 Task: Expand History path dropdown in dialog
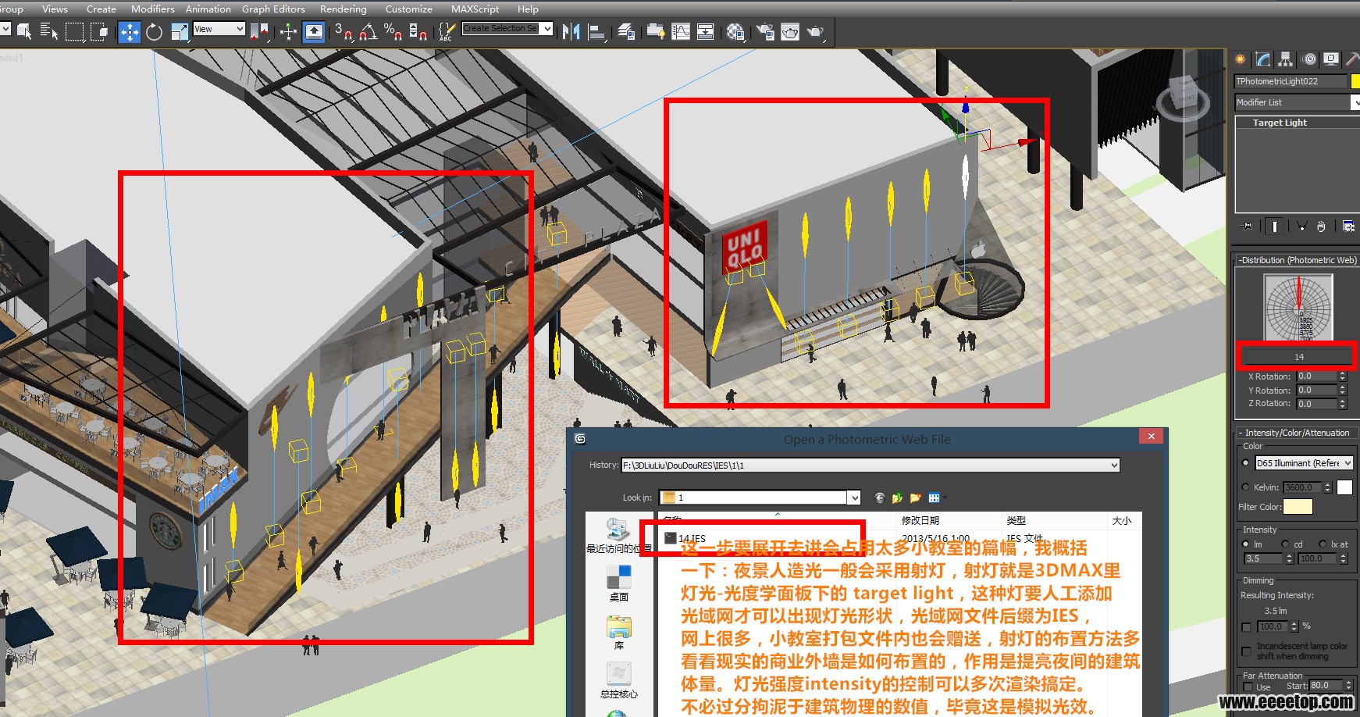pyautogui.click(x=1114, y=466)
